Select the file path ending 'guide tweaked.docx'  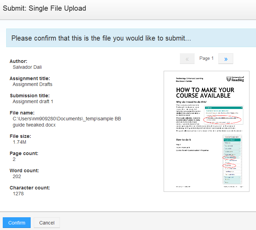pyautogui.click(x=67, y=122)
